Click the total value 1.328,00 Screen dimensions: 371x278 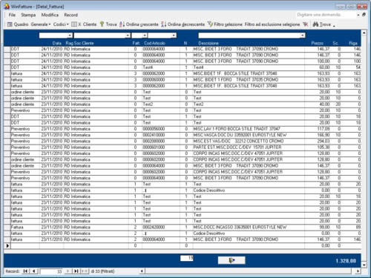click(346, 261)
